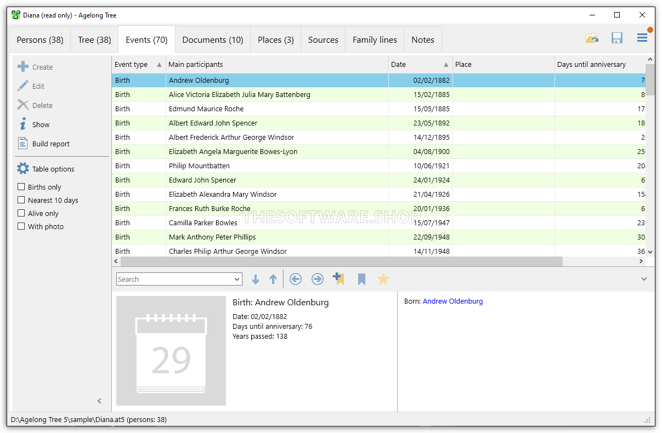
Task: Click the yellow star favorites icon
Action: 383,278
